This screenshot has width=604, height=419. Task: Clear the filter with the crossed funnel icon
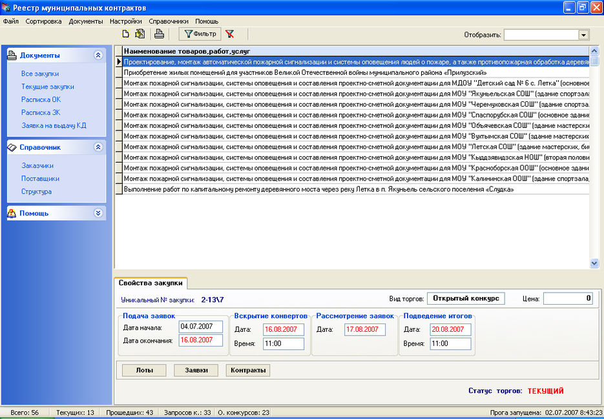pos(230,34)
